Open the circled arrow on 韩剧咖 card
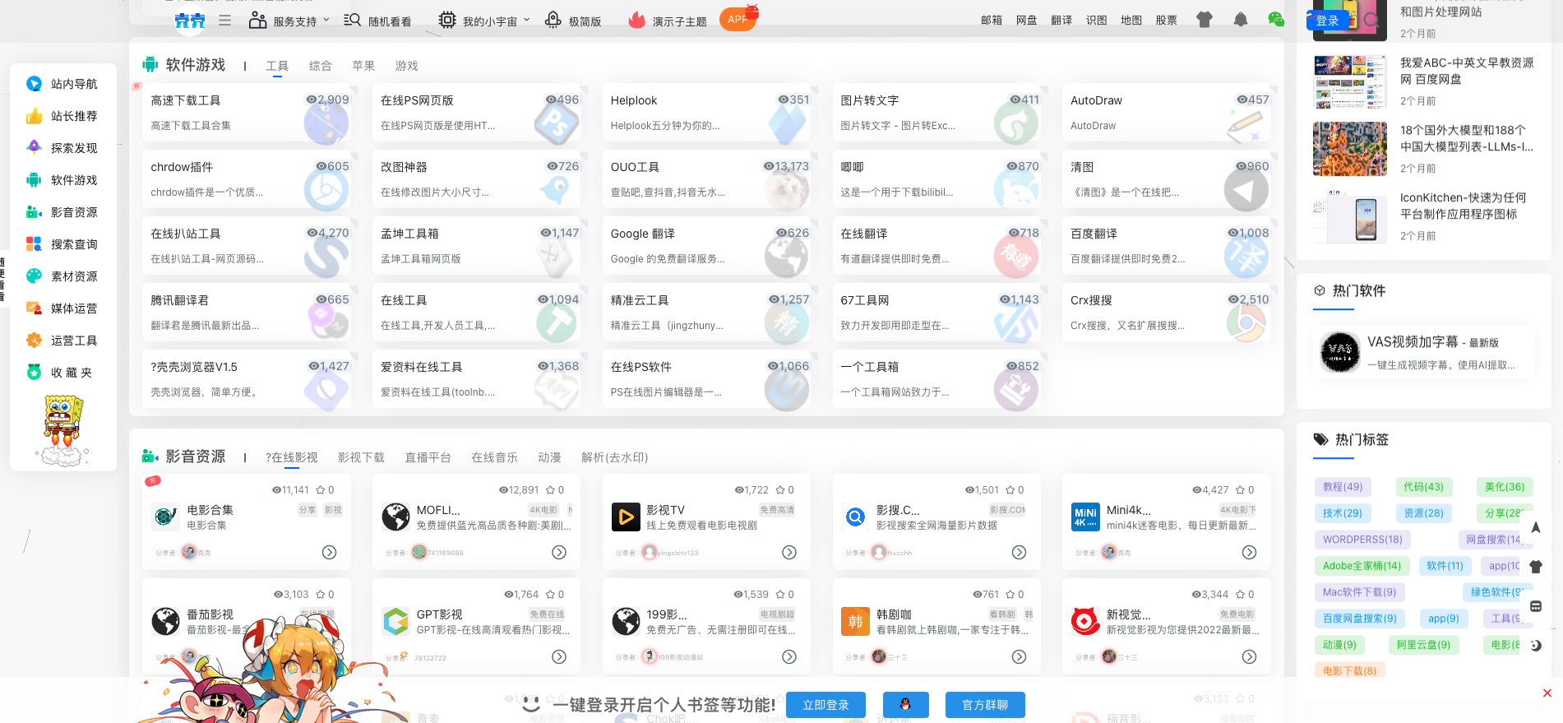 1019,657
